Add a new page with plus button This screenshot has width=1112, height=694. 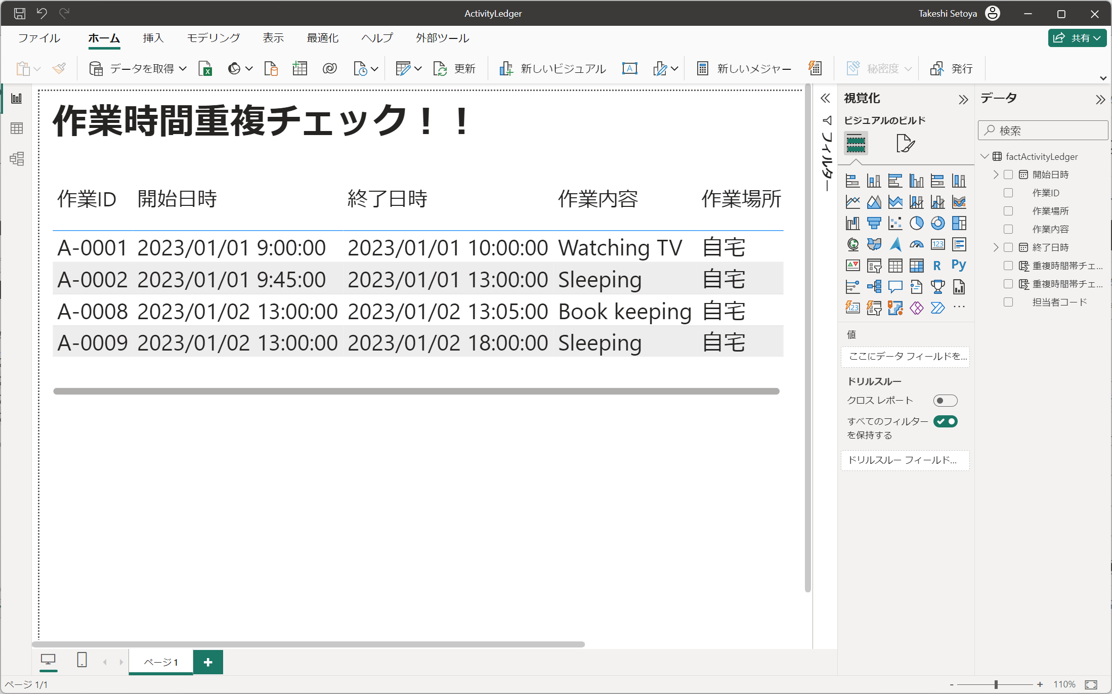[x=208, y=662]
